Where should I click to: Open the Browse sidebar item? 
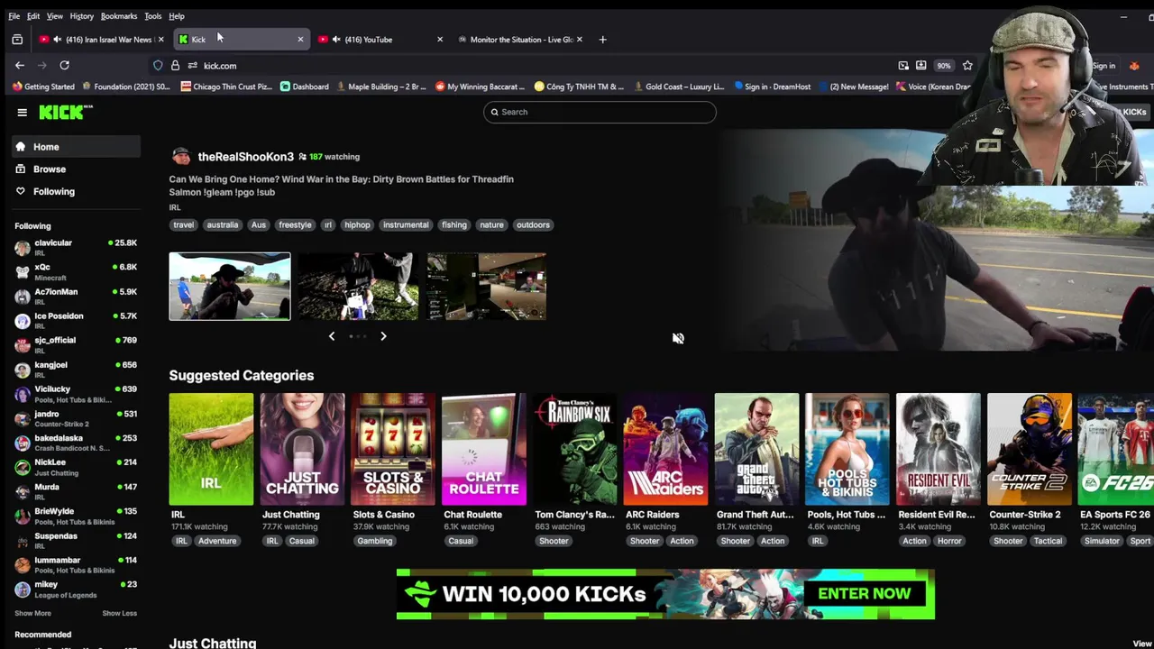[x=77, y=169]
